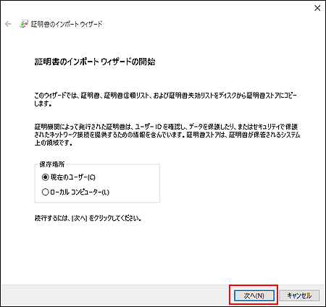Click the paragraph starting 証明機関によって発行
The height and width of the screenshot is (307, 326).
pos(167,135)
